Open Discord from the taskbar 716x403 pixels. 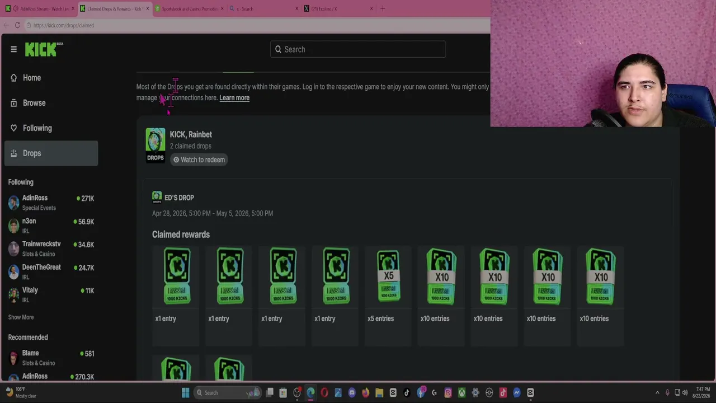(352, 392)
